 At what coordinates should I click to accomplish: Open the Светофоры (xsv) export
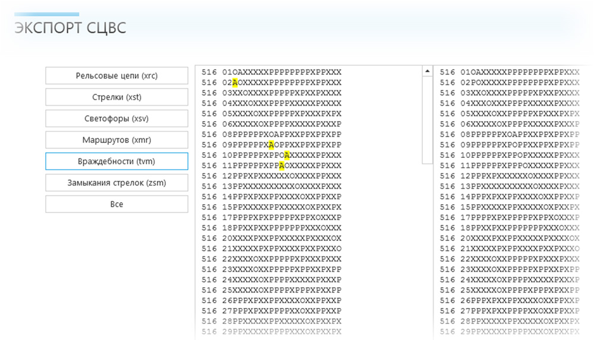pos(116,119)
